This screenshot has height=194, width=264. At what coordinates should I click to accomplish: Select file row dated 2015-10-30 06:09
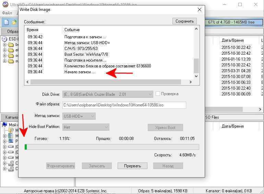[236, 94]
